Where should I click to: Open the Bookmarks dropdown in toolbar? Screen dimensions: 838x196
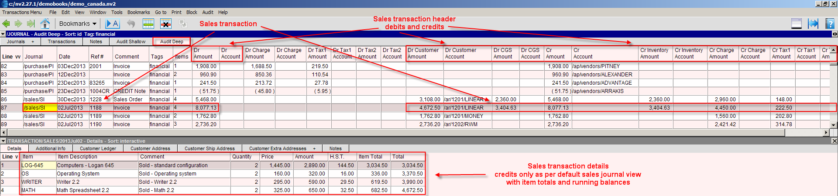78,24
